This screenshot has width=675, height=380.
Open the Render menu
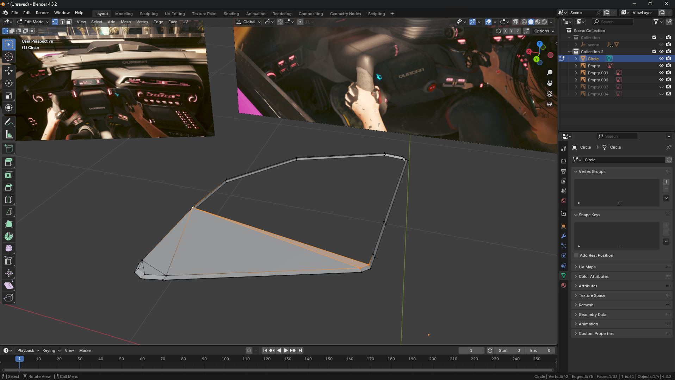pyautogui.click(x=42, y=13)
